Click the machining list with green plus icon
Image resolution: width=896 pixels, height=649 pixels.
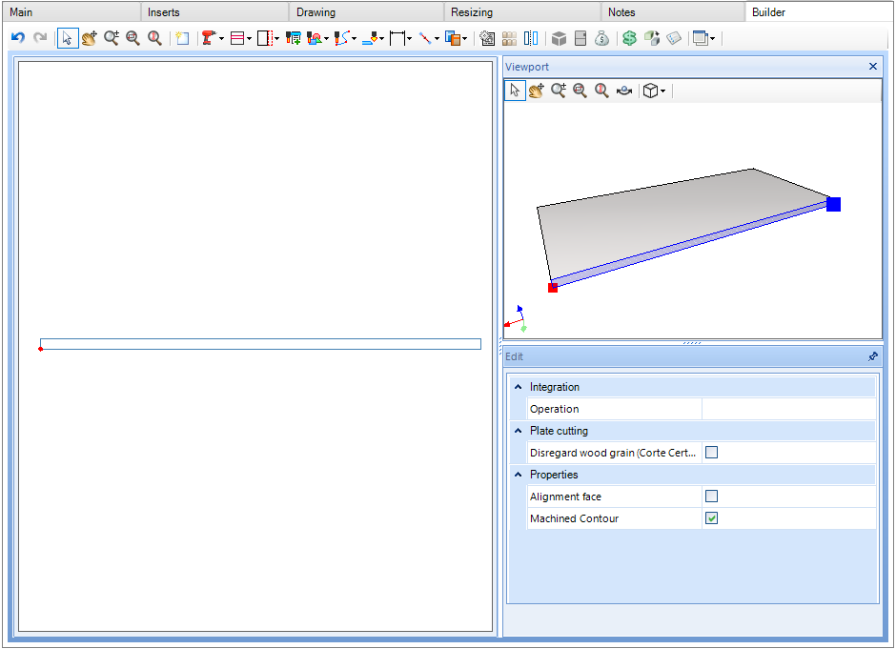294,38
